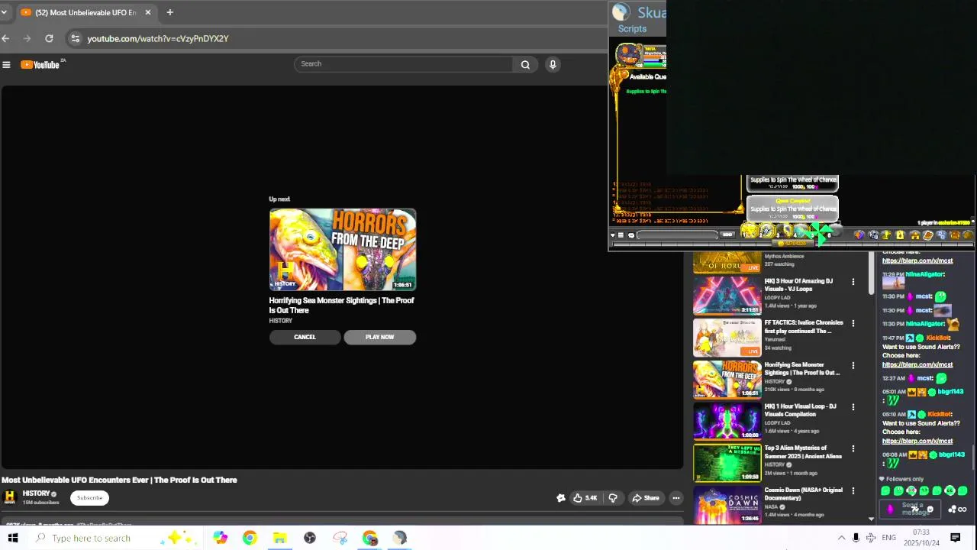The image size is (977, 550).
Task: Focus the YouTube search box
Action: point(404,64)
